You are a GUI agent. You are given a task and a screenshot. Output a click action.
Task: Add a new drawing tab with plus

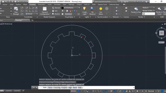pyautogui.click(x=32, y=20)
